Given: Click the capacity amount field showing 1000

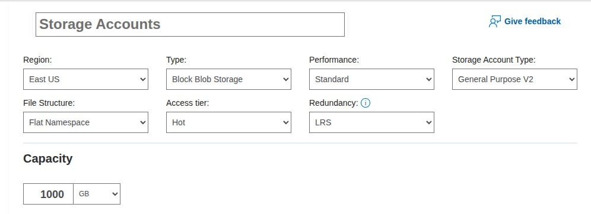Looking at the screenshot, I should click(48, 194).
